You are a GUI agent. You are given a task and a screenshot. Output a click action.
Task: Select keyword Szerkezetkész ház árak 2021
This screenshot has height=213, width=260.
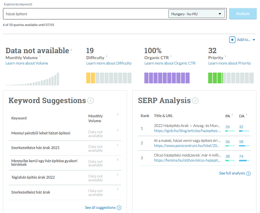[35, 148]
